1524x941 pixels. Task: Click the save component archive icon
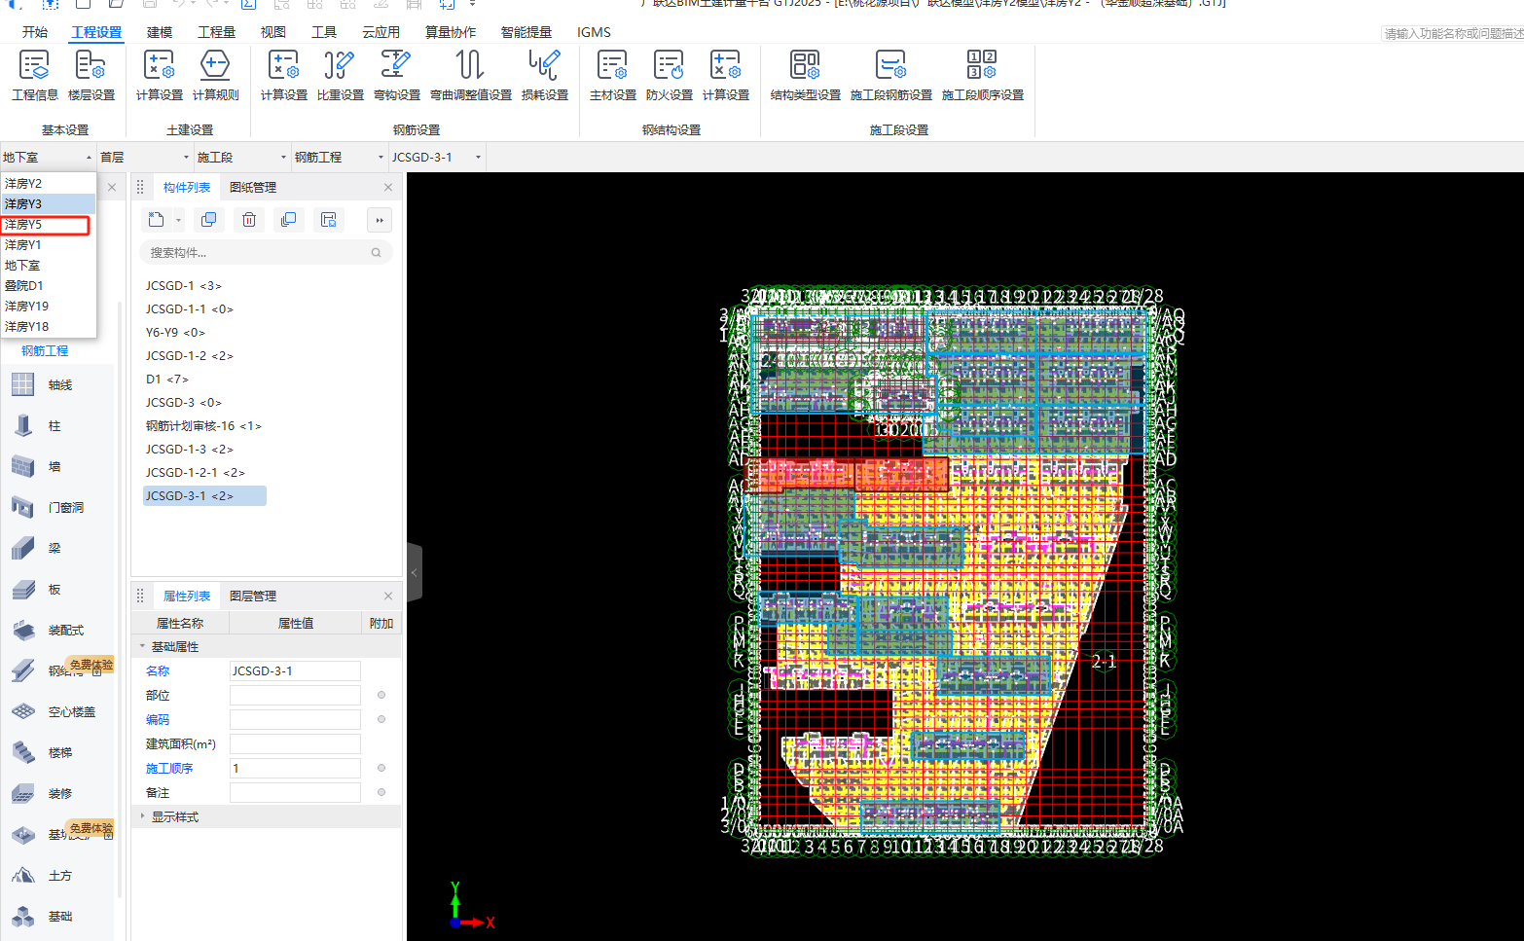pyautogui.click(x=329, y=220)
